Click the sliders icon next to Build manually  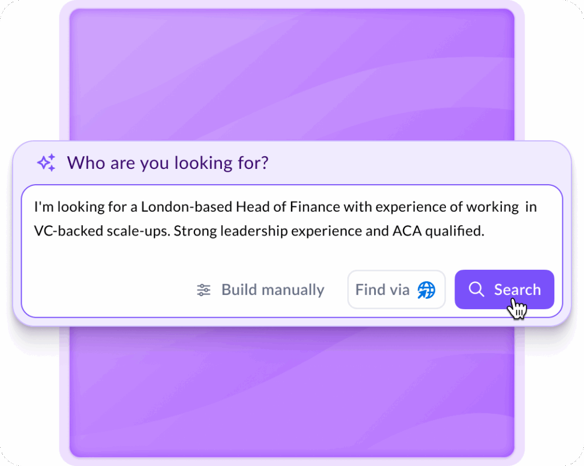pyautogui.click(x=204, y=290)
